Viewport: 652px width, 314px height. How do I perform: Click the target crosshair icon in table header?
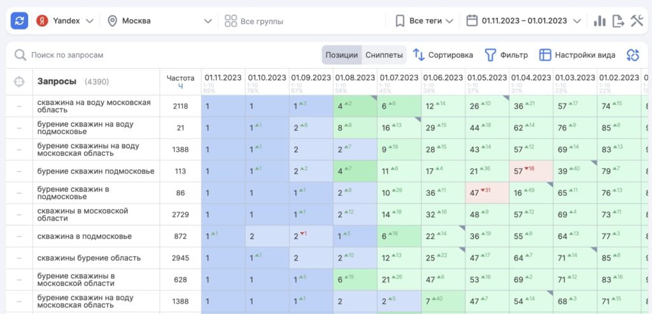tap(19, 82)
